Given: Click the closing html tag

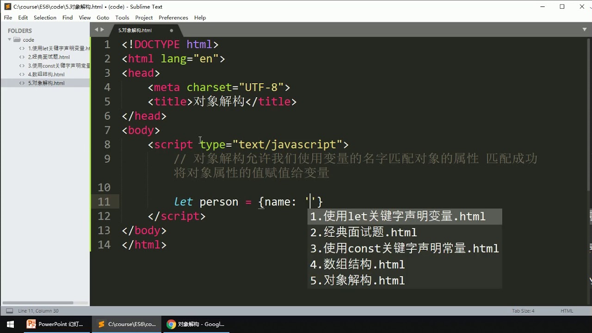Looking at the screenshot, I should [x=144, y=245].
